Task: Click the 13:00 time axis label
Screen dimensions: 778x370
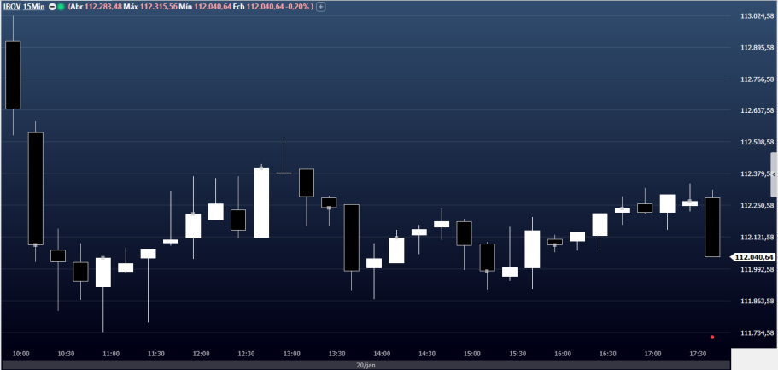Action: coord(291,353)
